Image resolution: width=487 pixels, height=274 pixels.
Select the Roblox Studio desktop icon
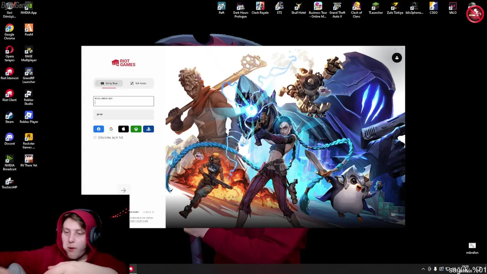[x=29, y=97]
